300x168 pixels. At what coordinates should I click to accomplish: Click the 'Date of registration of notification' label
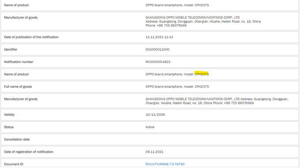(29, 152)
